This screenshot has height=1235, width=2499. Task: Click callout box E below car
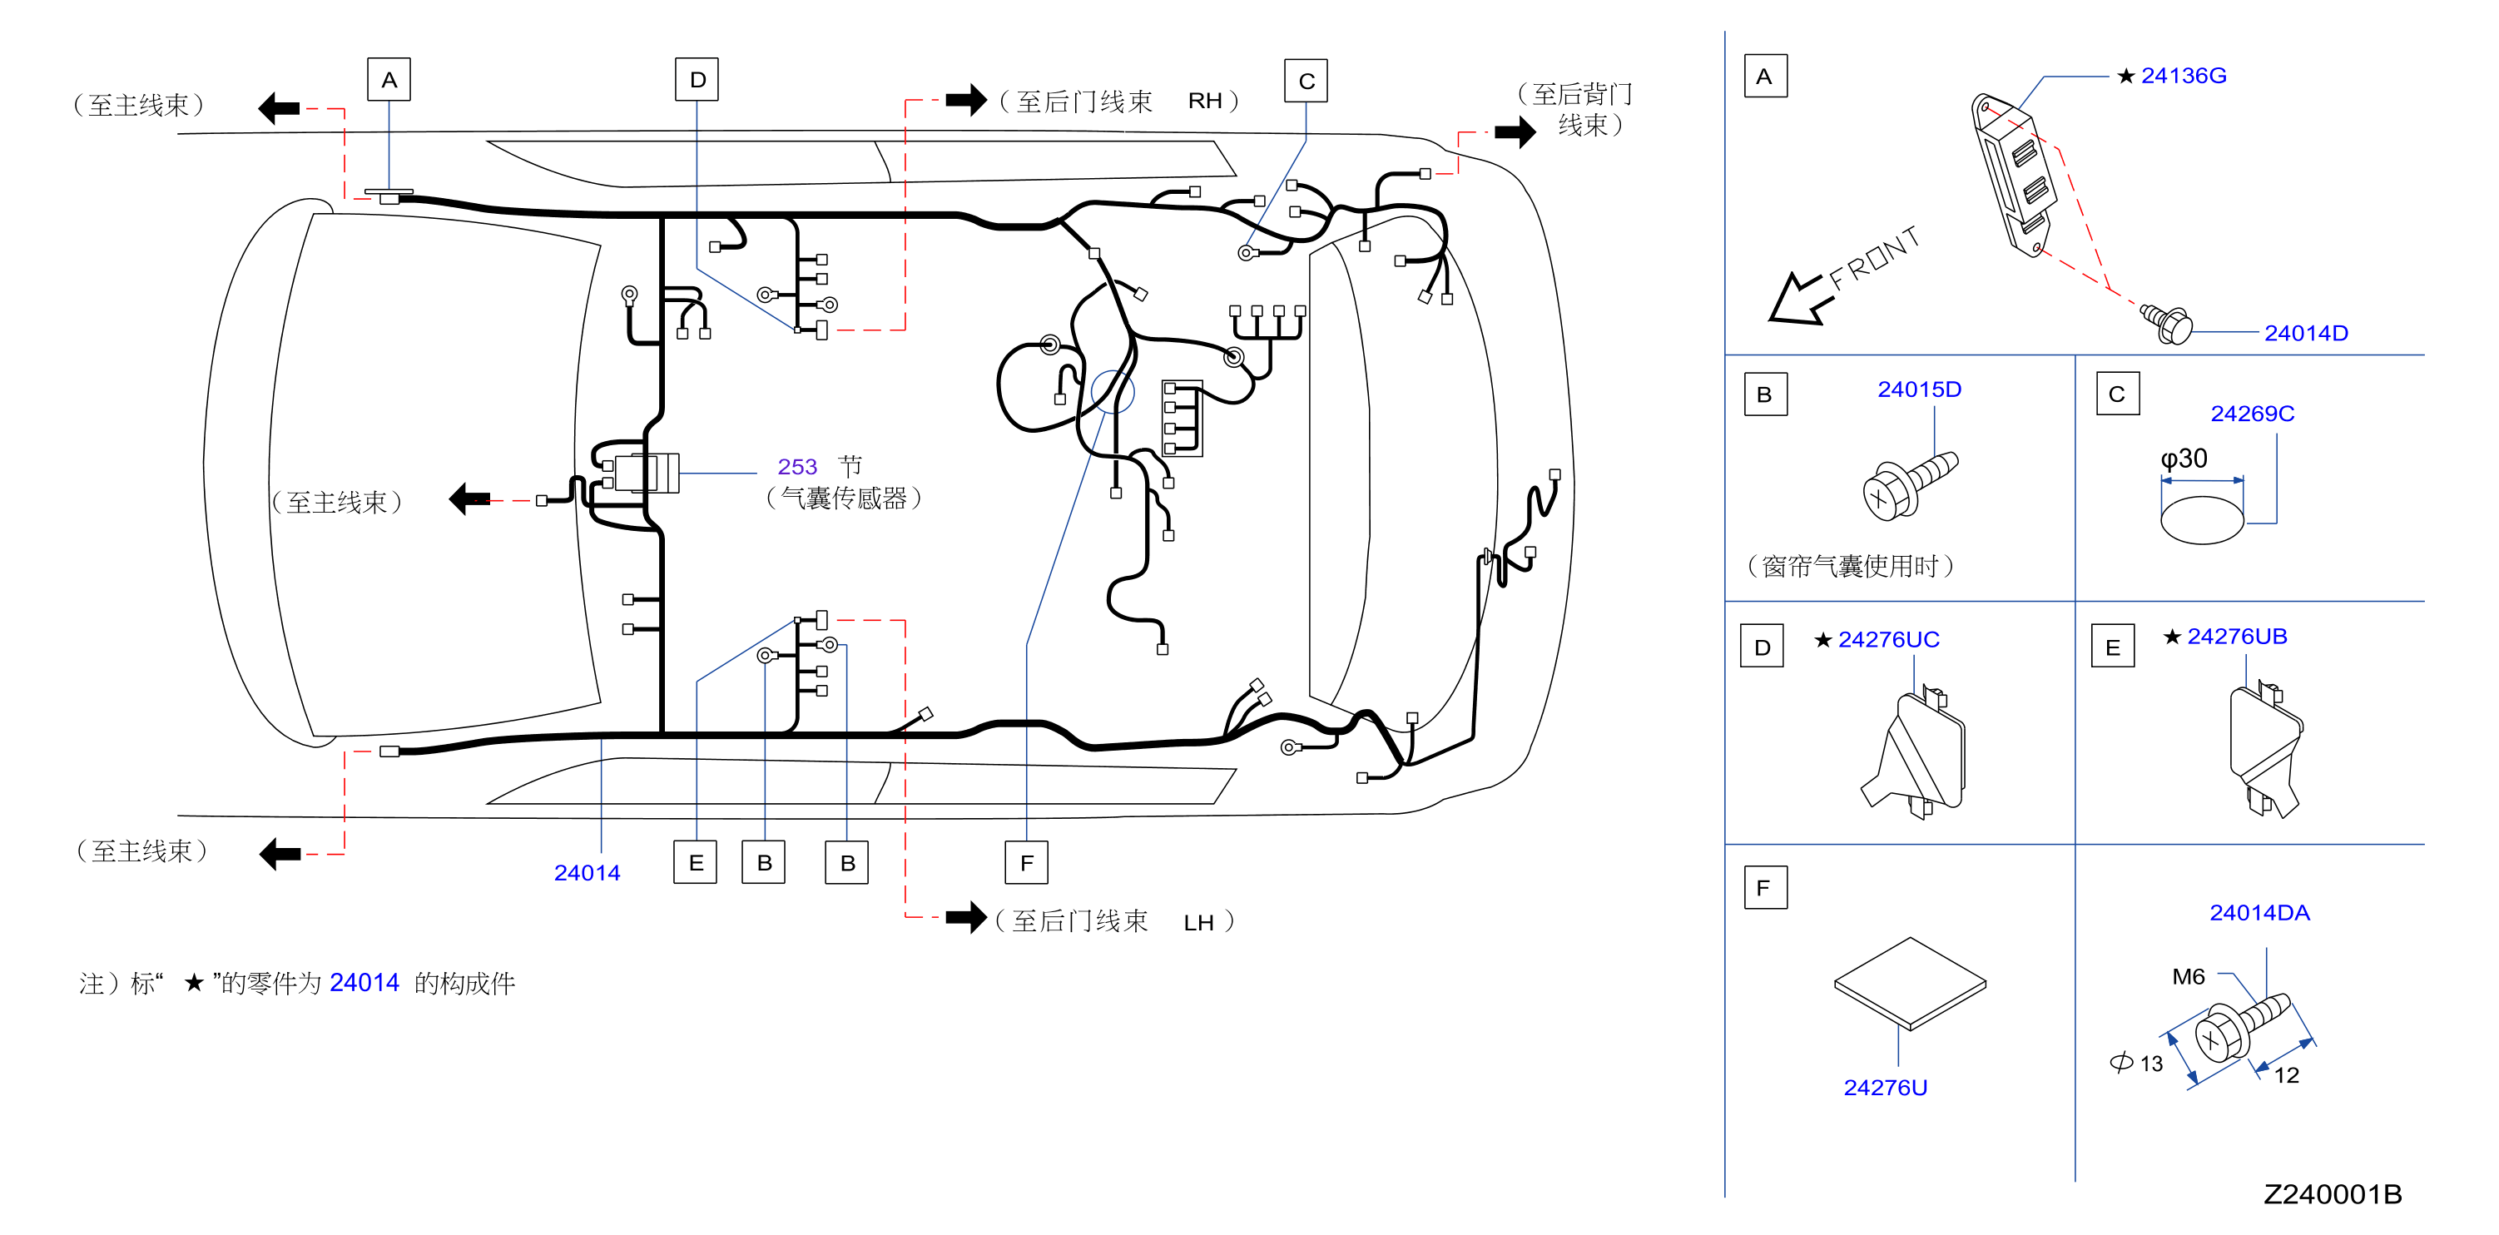point(696,862)
